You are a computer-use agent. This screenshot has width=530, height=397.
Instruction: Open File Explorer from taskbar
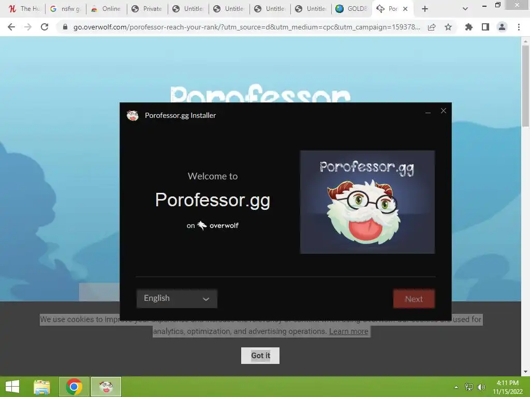tap(42, 387)
